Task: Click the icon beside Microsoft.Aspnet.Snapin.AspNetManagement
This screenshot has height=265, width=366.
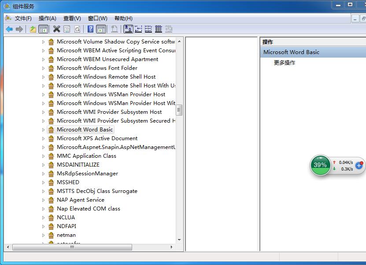Action: 51,147
